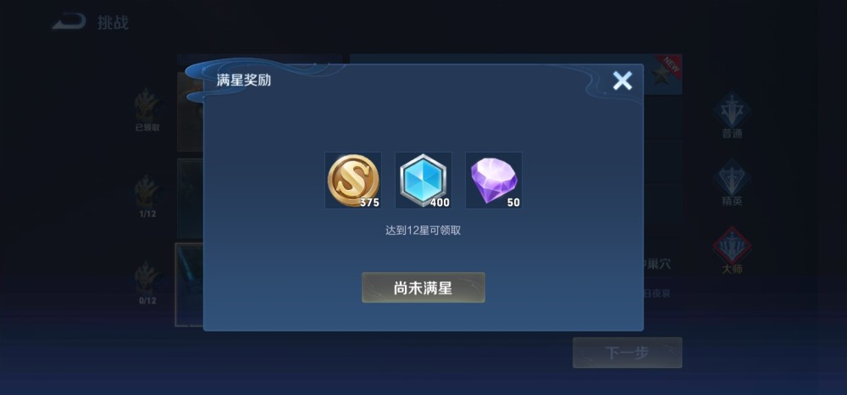The width and height of the screenshot is (847, 395).
Task: Click the 下一步 button
Action: [627, 353]
